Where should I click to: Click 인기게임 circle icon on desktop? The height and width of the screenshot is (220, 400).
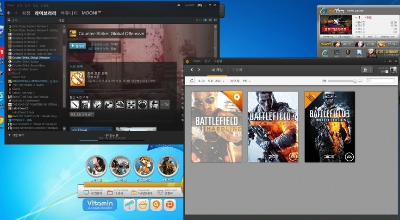point(120,166)
